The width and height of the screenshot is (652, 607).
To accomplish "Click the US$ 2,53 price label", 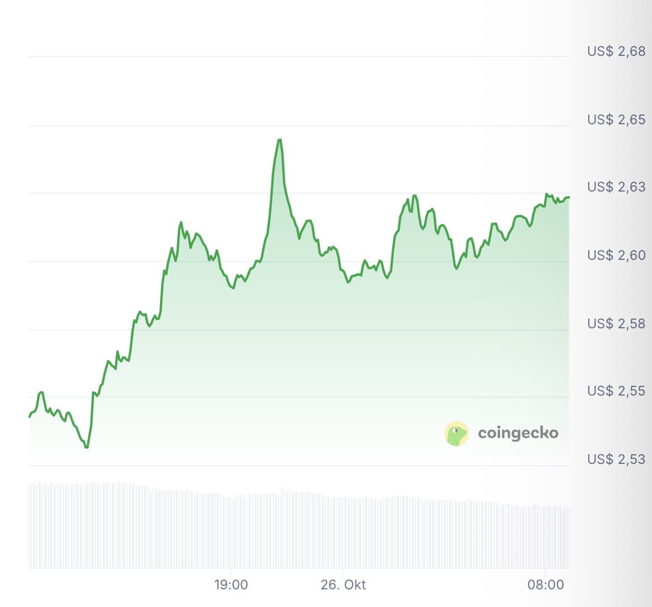I will [x=617, y=459].
